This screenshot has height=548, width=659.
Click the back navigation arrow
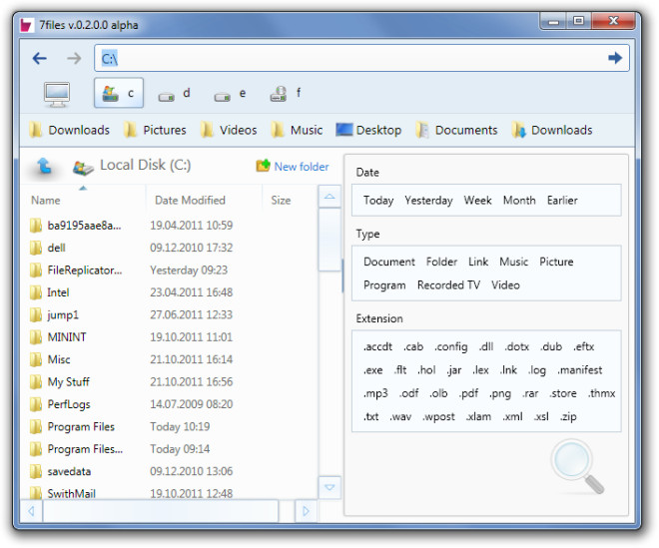point(40,58)
